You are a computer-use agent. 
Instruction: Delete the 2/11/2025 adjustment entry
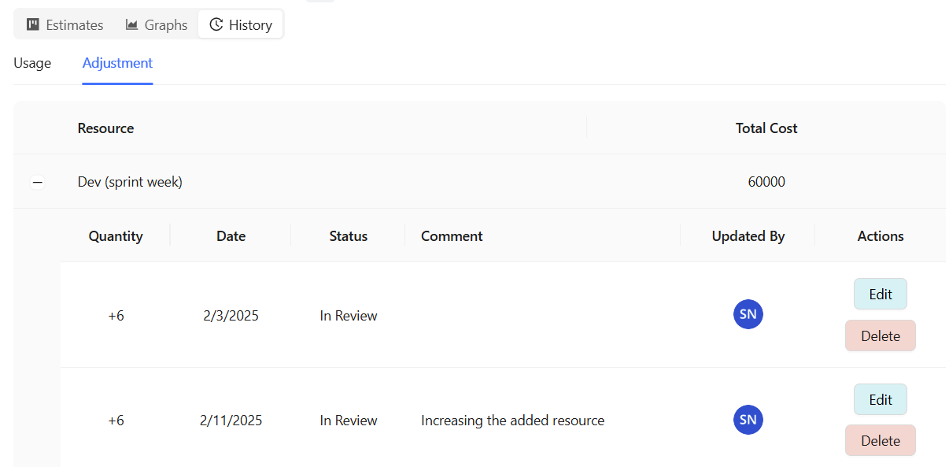pyautogui.click(x=880, y=440)
